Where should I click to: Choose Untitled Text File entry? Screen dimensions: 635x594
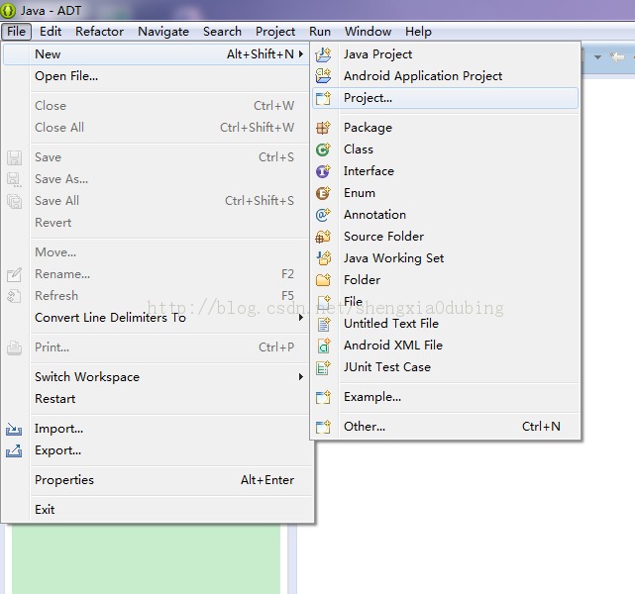pos(446,324)
